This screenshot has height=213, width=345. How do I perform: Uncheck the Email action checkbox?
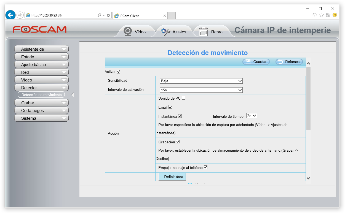pos(170,107)
